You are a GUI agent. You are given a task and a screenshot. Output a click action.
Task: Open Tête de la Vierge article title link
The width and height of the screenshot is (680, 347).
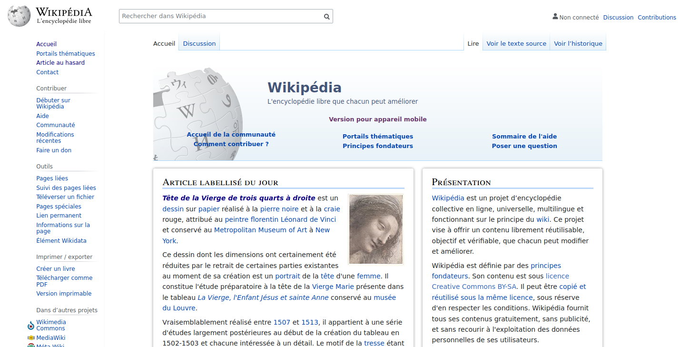click(239, 198)
